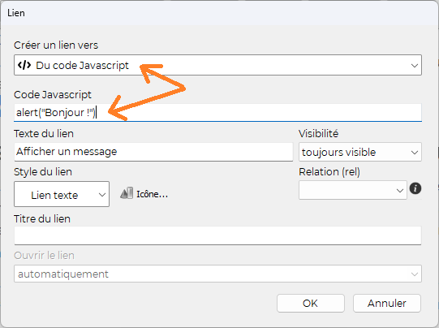Click into the 'Texte du lien' field
The image size is (439, 328).
[153, 152]
